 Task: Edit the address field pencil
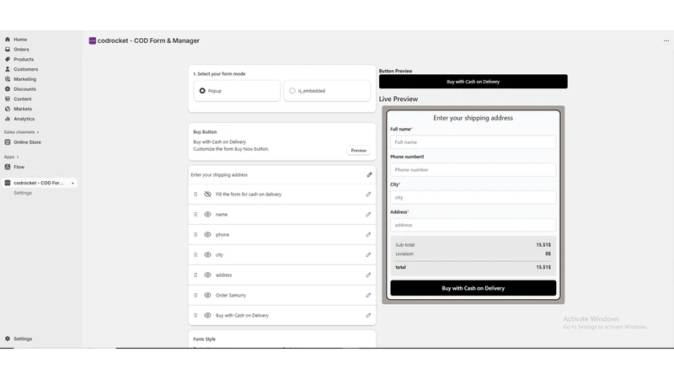[368, 275]
